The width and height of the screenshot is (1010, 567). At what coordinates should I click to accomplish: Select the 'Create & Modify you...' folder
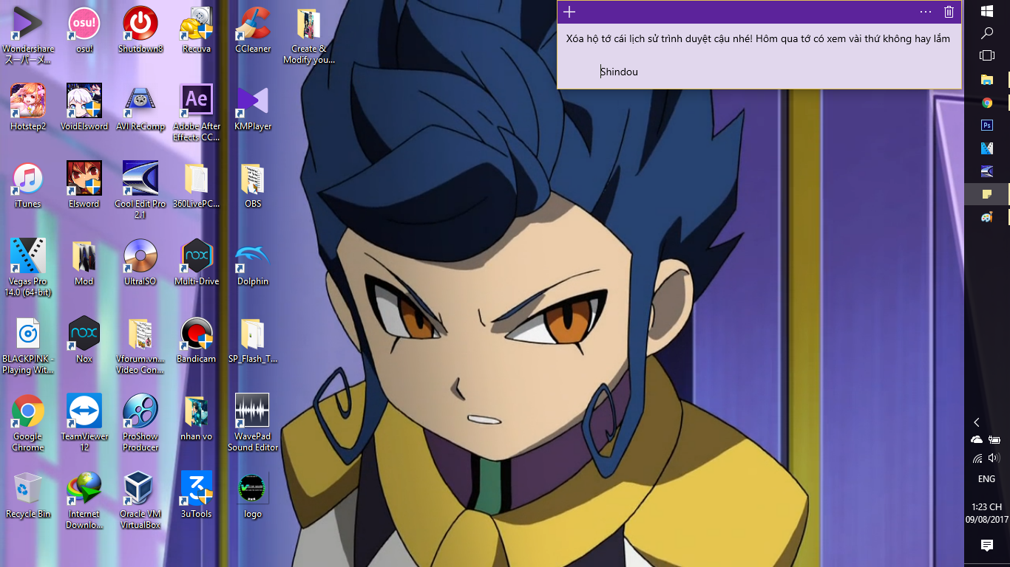[309, 35]
